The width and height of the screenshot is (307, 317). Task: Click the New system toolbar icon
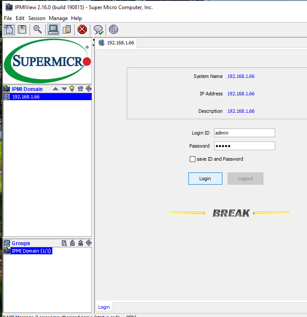[9, 30]
